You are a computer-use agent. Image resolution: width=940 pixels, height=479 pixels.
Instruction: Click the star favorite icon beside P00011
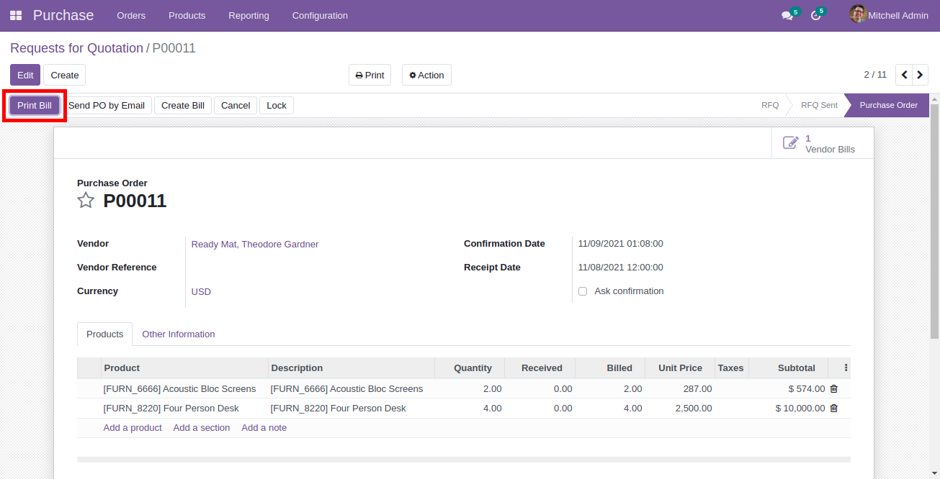click(86, 201)
